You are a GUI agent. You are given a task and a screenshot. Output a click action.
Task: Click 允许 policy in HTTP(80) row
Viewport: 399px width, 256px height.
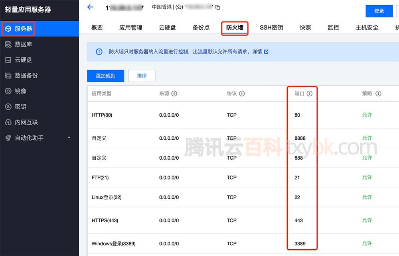click(367, 115)
